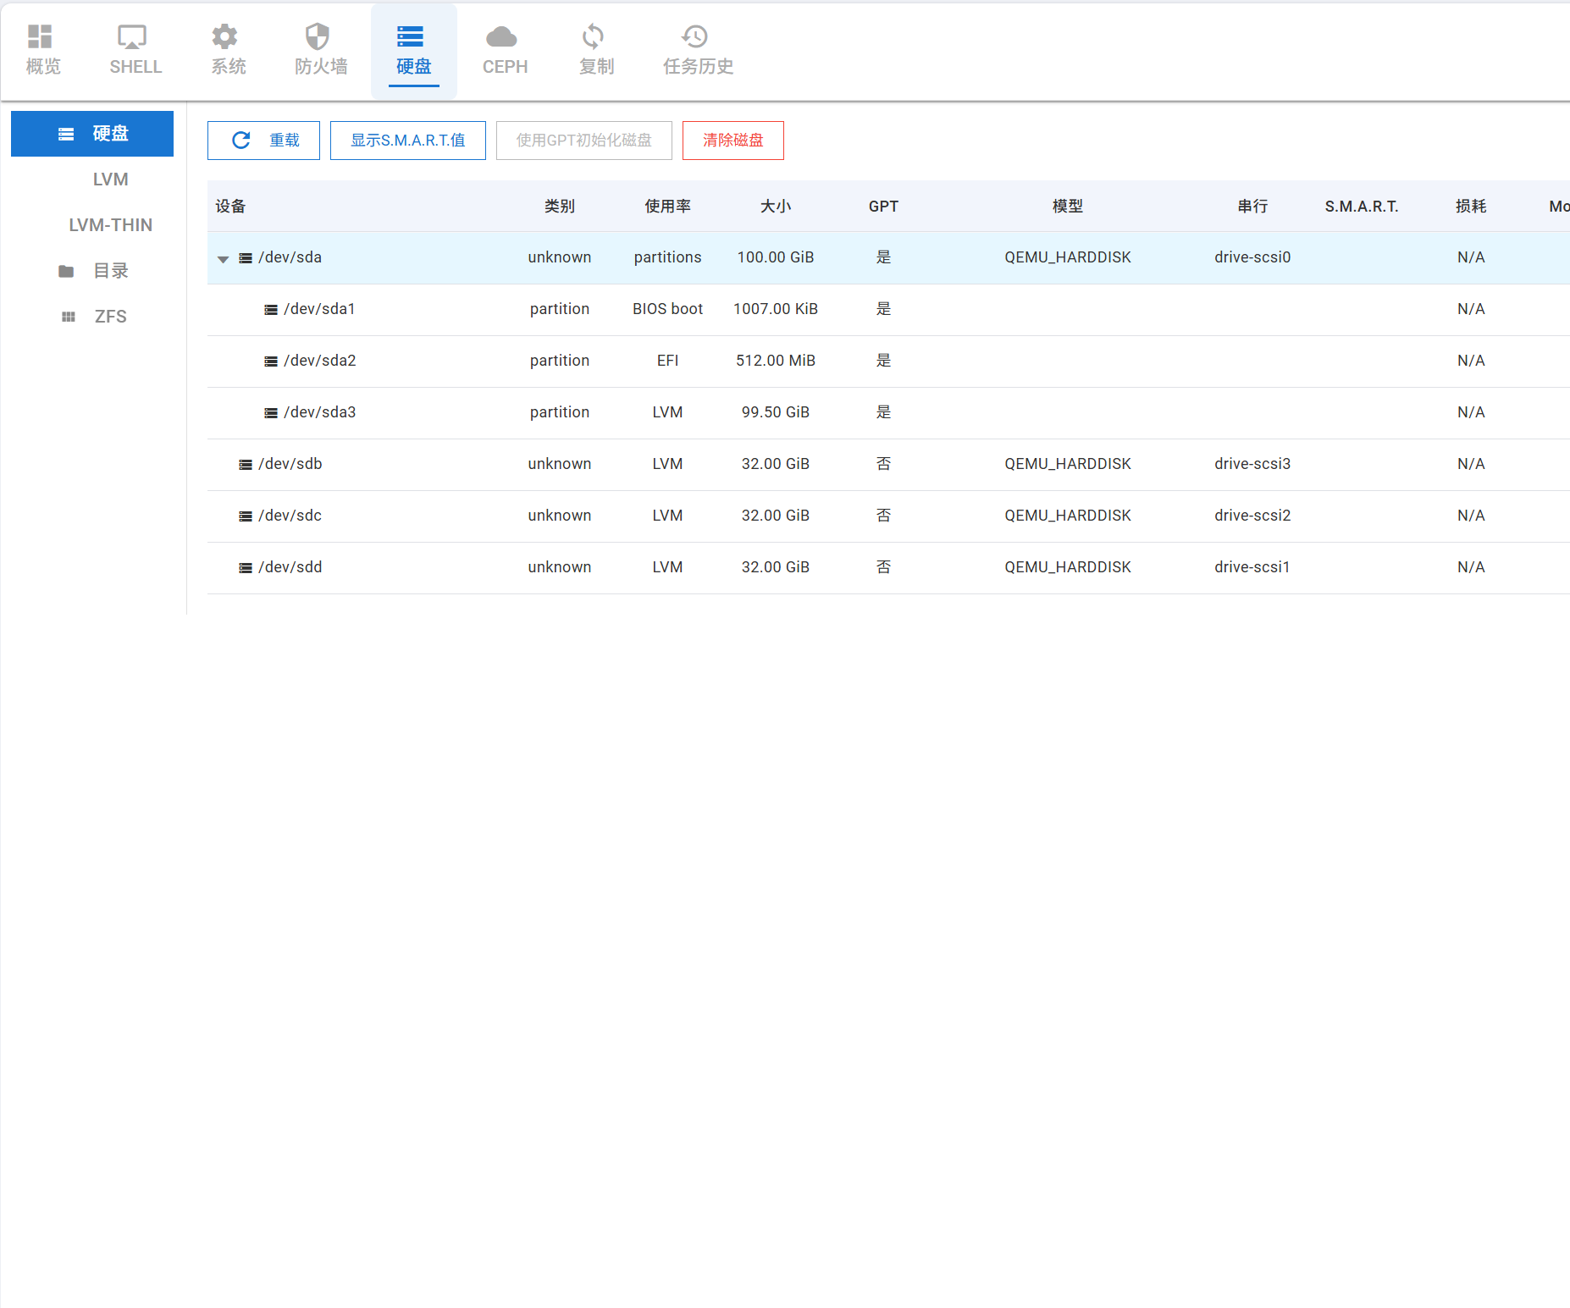
Task: Click the disk icon beside /dev/sda2
Action: (x=271, y=361)
